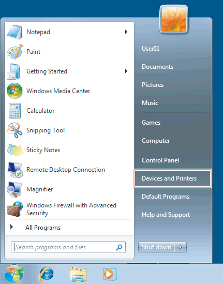Click the Shut down button
The image size is (223, 284).
157,247
